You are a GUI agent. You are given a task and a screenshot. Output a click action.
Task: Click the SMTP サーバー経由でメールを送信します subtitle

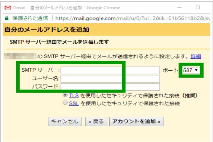pyautogui.click(x=59, y=42)
